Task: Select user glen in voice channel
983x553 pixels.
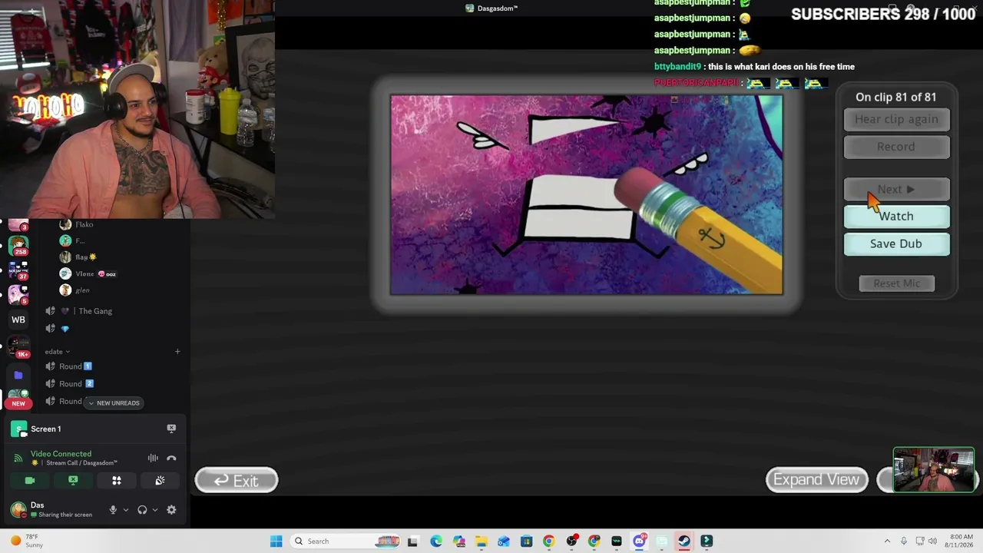Action: click(x=74, y=290)
